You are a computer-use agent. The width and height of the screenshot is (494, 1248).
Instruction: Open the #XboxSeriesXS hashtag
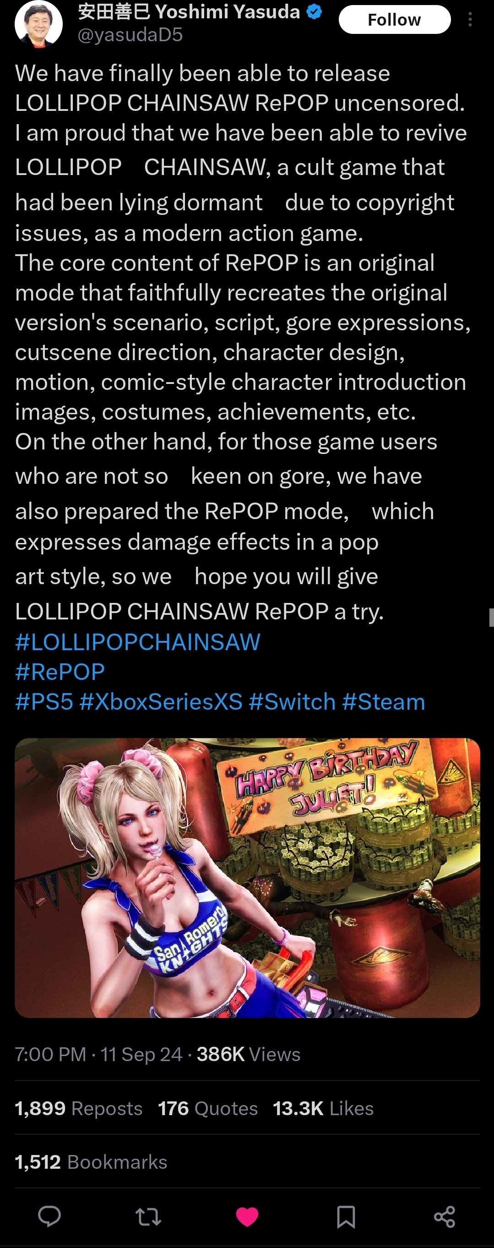tap(161, 701)
